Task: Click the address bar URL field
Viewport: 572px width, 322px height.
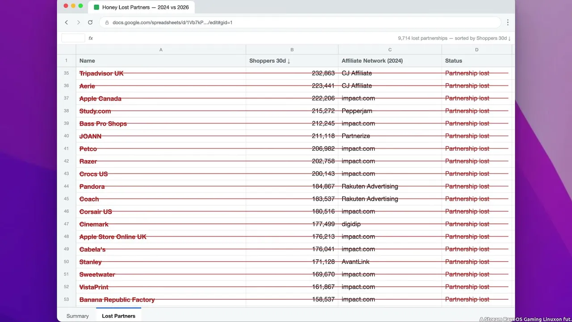Action: 300,22
